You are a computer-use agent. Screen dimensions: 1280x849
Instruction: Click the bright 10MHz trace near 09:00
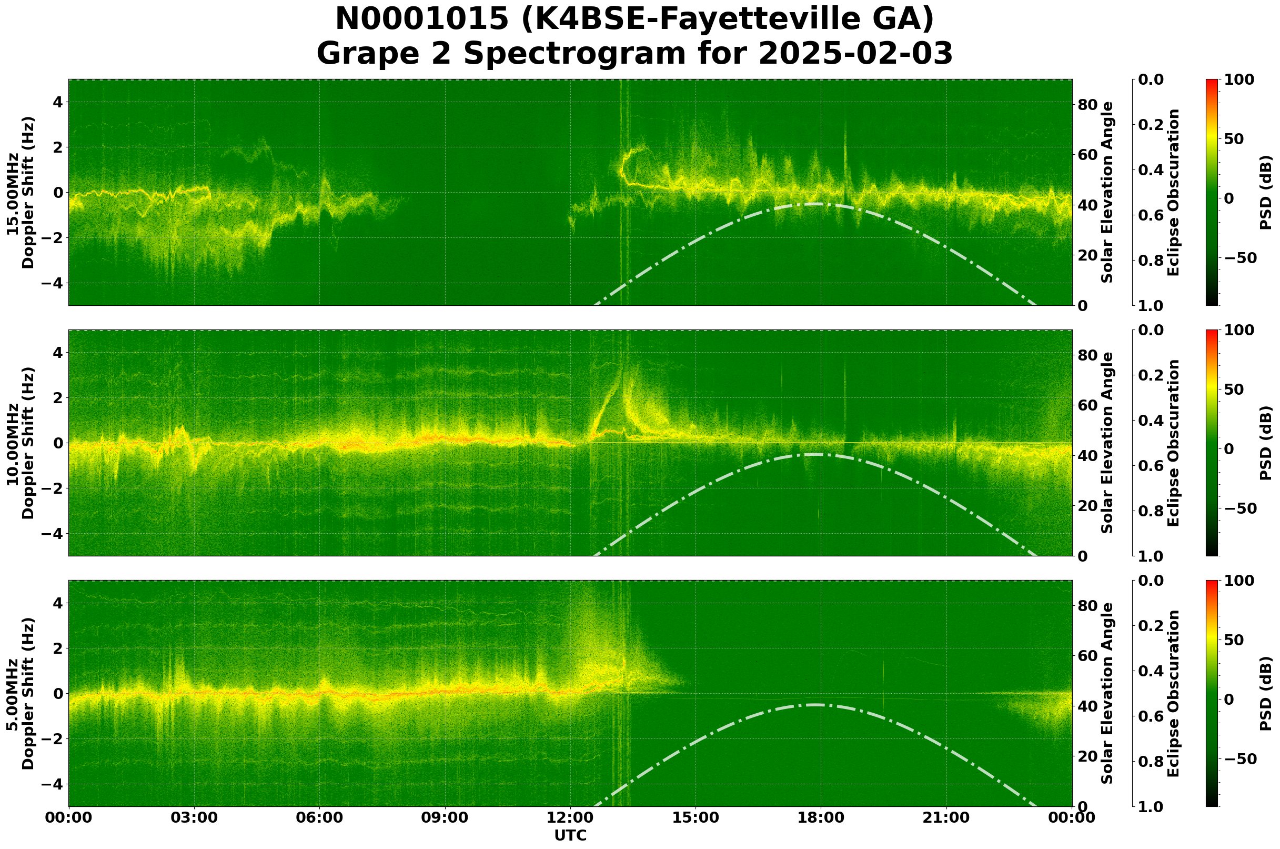[445, 438]
